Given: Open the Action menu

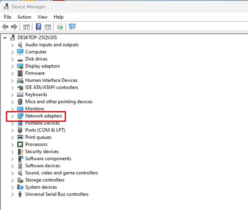Looking at the screenshot, I should pos(24,17).
